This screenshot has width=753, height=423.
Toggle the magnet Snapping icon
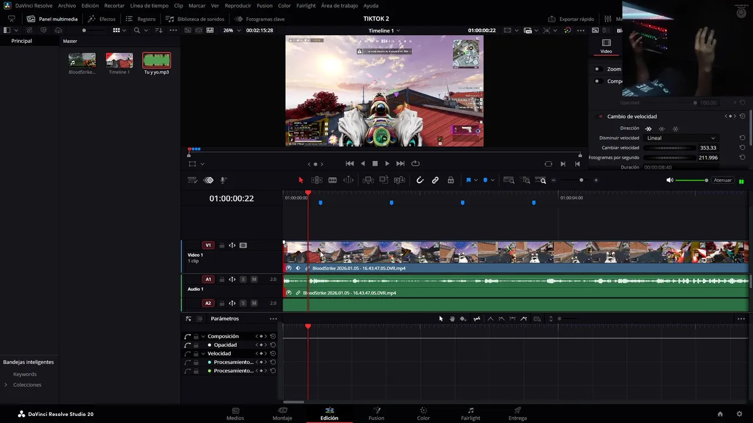tap(419, 180)
